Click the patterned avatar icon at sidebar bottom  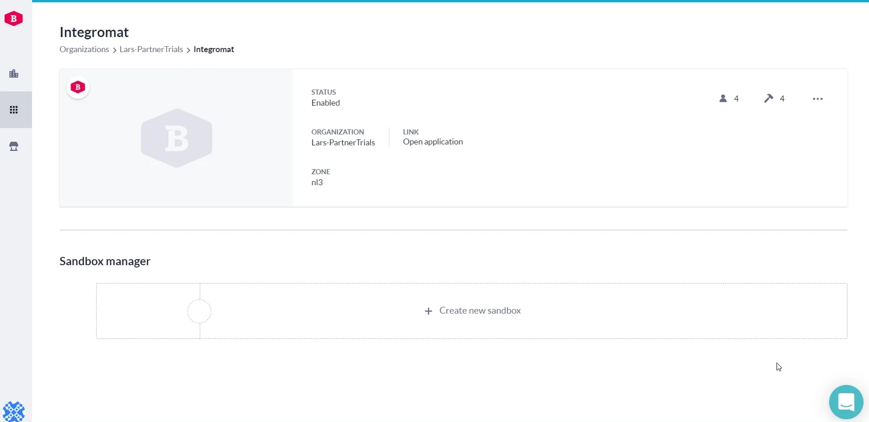point(14,411)
